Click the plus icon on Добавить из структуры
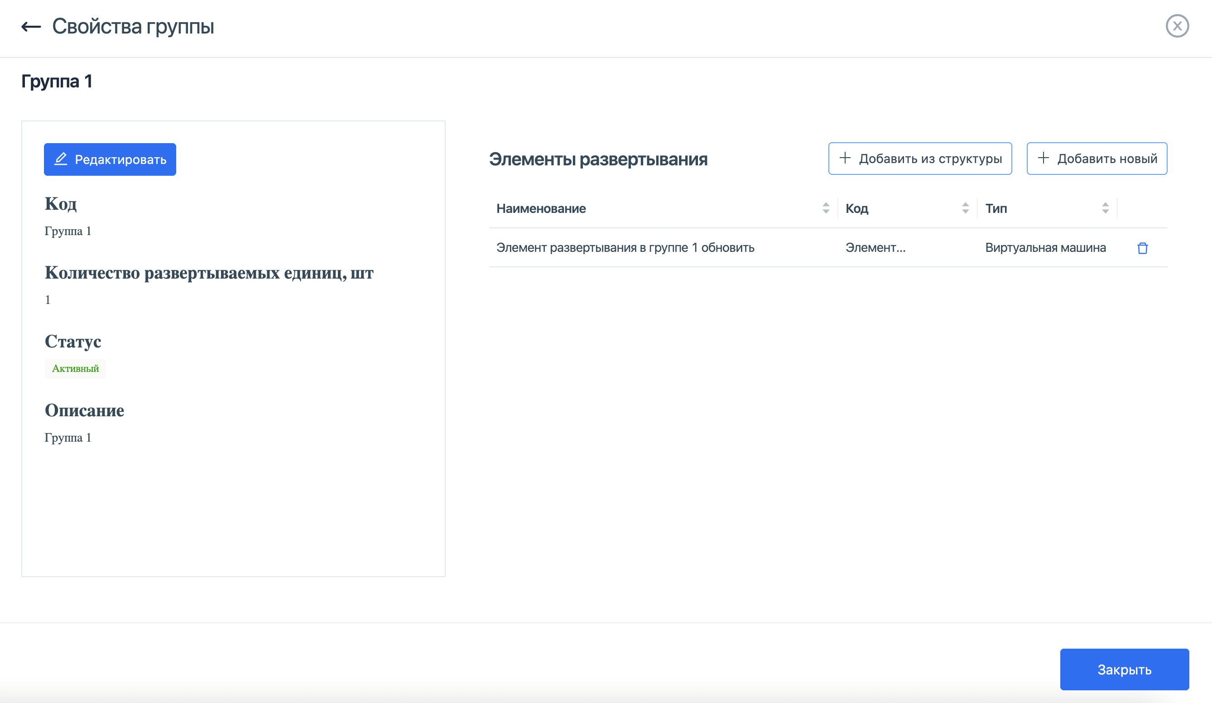 [845, 158]
